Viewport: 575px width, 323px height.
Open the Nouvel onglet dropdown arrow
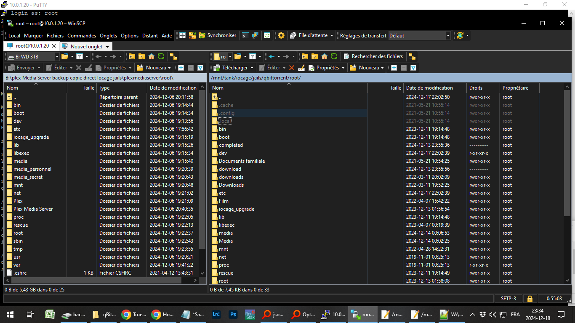point(107,47)
